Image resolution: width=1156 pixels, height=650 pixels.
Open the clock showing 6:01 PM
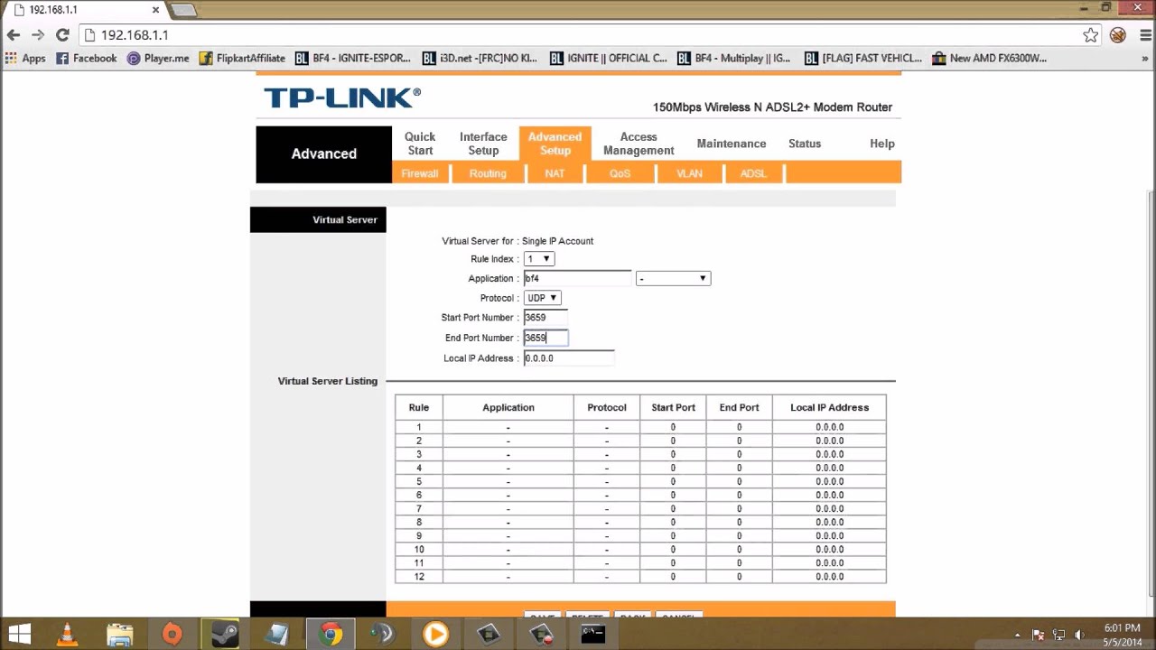click(1122, 635)
